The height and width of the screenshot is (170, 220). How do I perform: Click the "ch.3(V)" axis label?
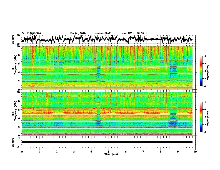pos(13,143)
